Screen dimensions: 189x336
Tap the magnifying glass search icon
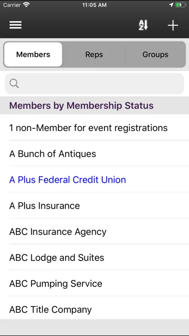[14, 84]
